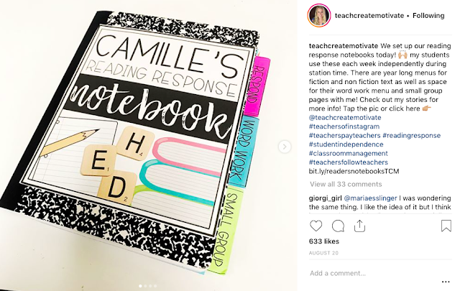Open the #classroommanagement hashtag
The height and width of the screenshot is (291, 460).
pos(348,153)
